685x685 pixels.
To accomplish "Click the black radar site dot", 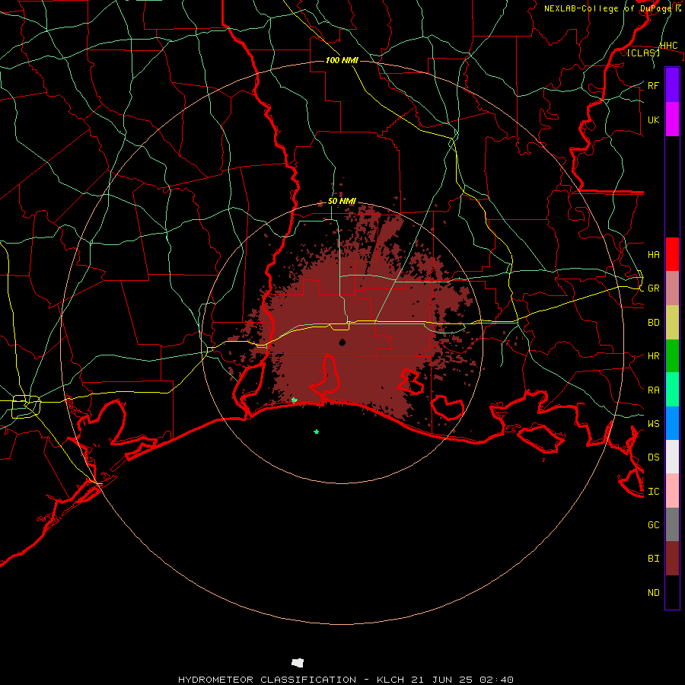I will (x=342, y=342).
